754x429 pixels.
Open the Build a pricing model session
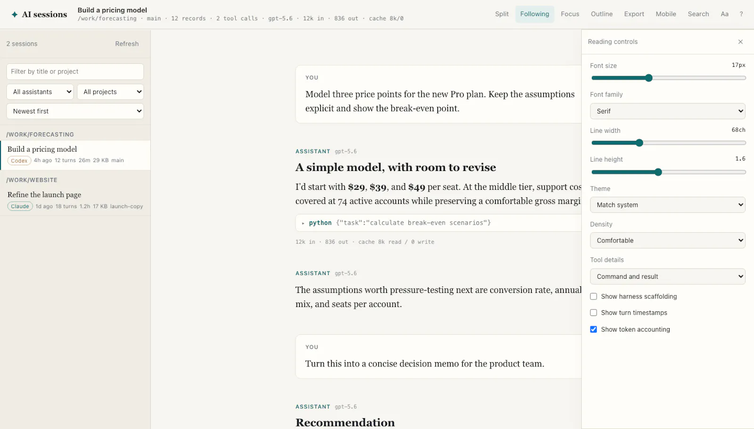coord(75,155)
